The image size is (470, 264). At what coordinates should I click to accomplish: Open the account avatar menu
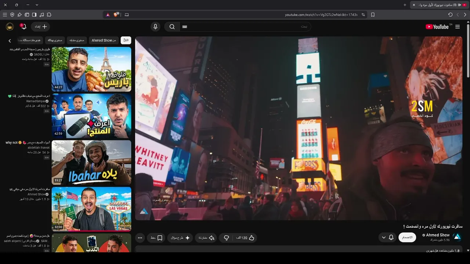click(x=10, y=26)
